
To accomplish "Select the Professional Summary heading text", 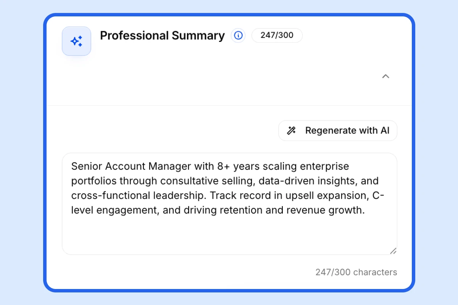I will click(x=162, y=35).
